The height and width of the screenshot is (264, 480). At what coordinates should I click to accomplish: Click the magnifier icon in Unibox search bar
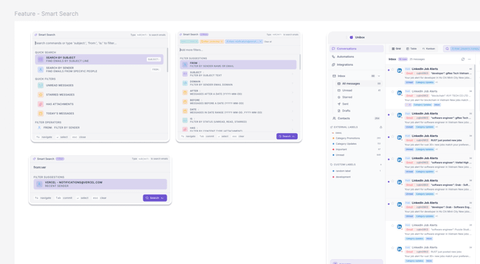447,49
